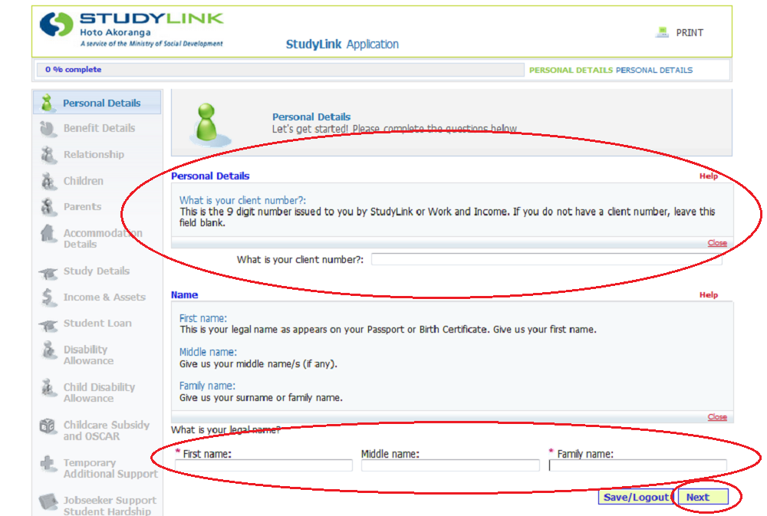This screenshot has width=767, height=516.
Task: Click the client number input field
Action: pos(546,260)
